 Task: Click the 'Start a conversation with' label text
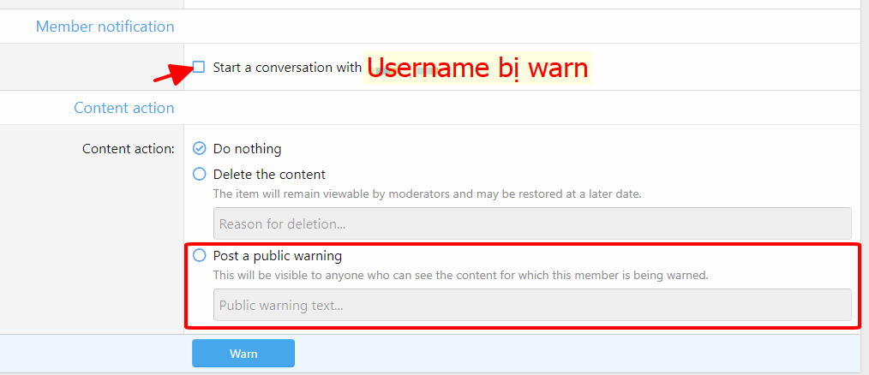287,68
